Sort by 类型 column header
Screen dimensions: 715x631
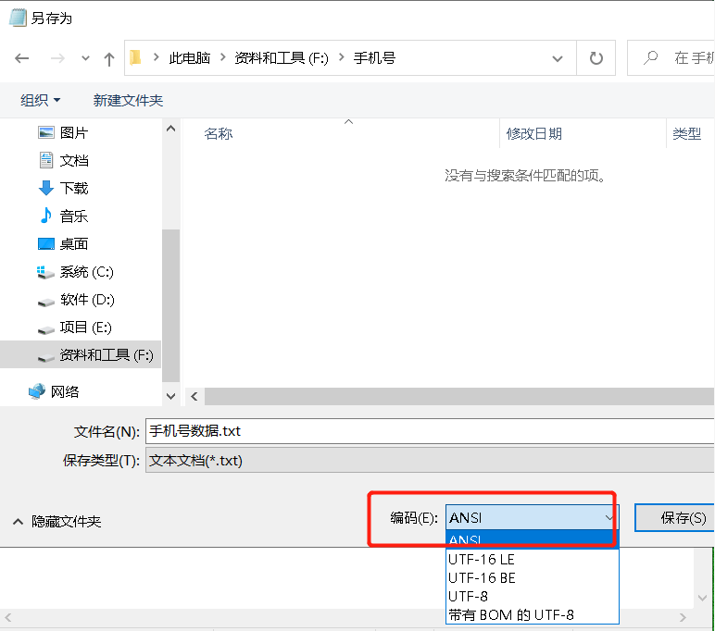coord(687,133)
